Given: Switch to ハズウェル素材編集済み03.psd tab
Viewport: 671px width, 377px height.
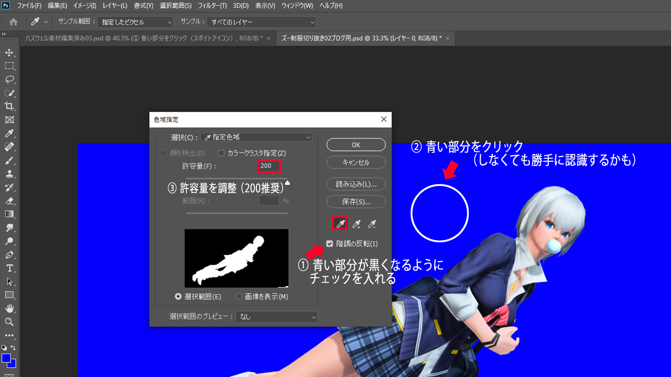Looking at the screenshot, I should pyautogui.click(x=144, y=38).
